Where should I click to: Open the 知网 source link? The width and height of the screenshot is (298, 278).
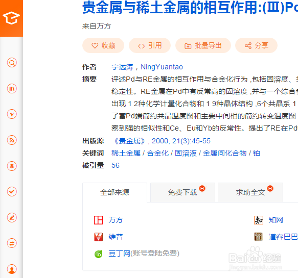coord(276,220)
